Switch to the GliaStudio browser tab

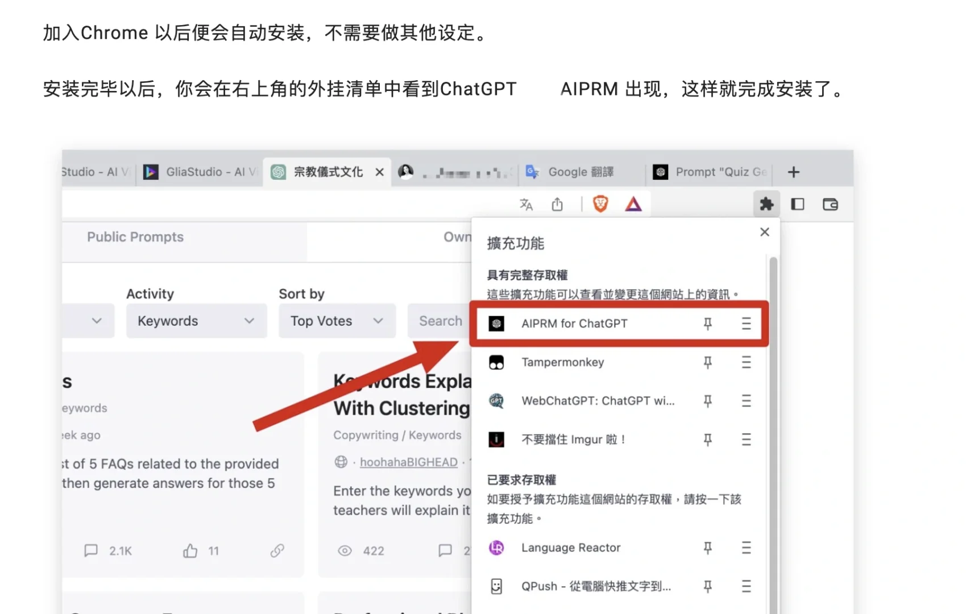pyautogui.click(x=200, y=172)
